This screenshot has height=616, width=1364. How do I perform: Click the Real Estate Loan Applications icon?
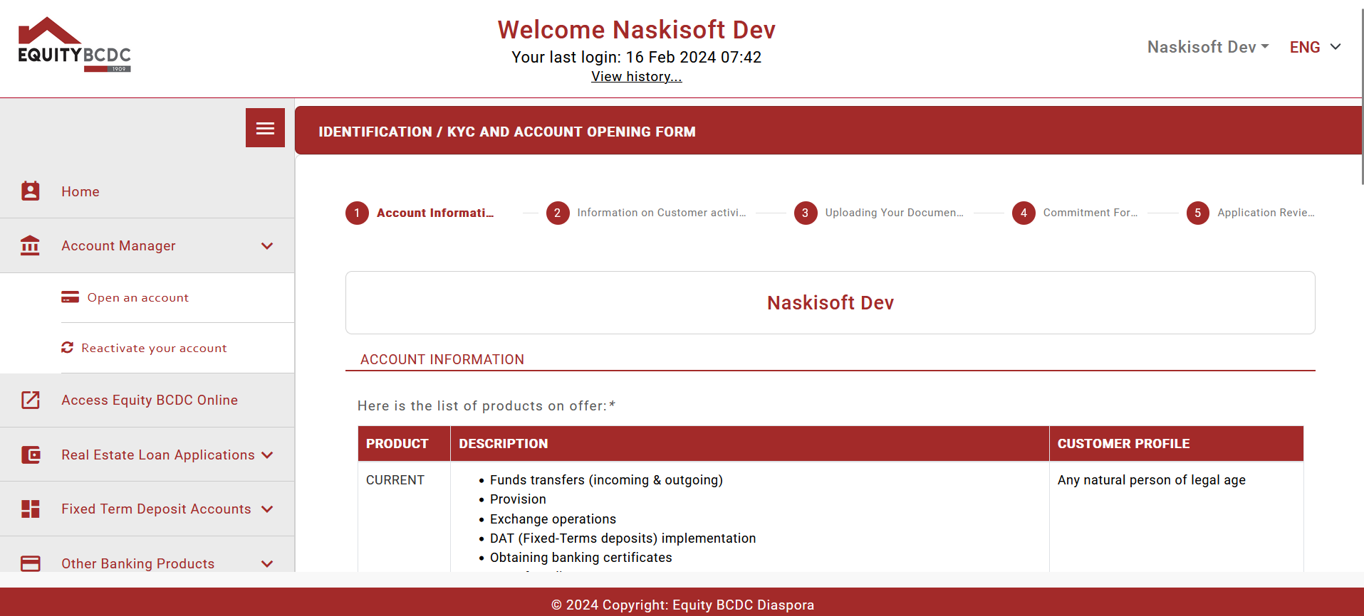31,455
